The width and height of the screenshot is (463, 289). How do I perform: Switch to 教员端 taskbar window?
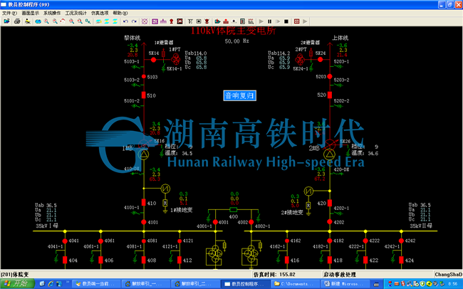coord(95,284)
